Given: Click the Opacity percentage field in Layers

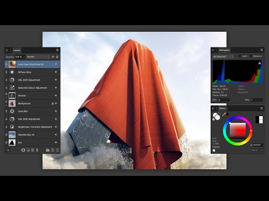Looking at the screenshot, I should (x=18, y=56).
